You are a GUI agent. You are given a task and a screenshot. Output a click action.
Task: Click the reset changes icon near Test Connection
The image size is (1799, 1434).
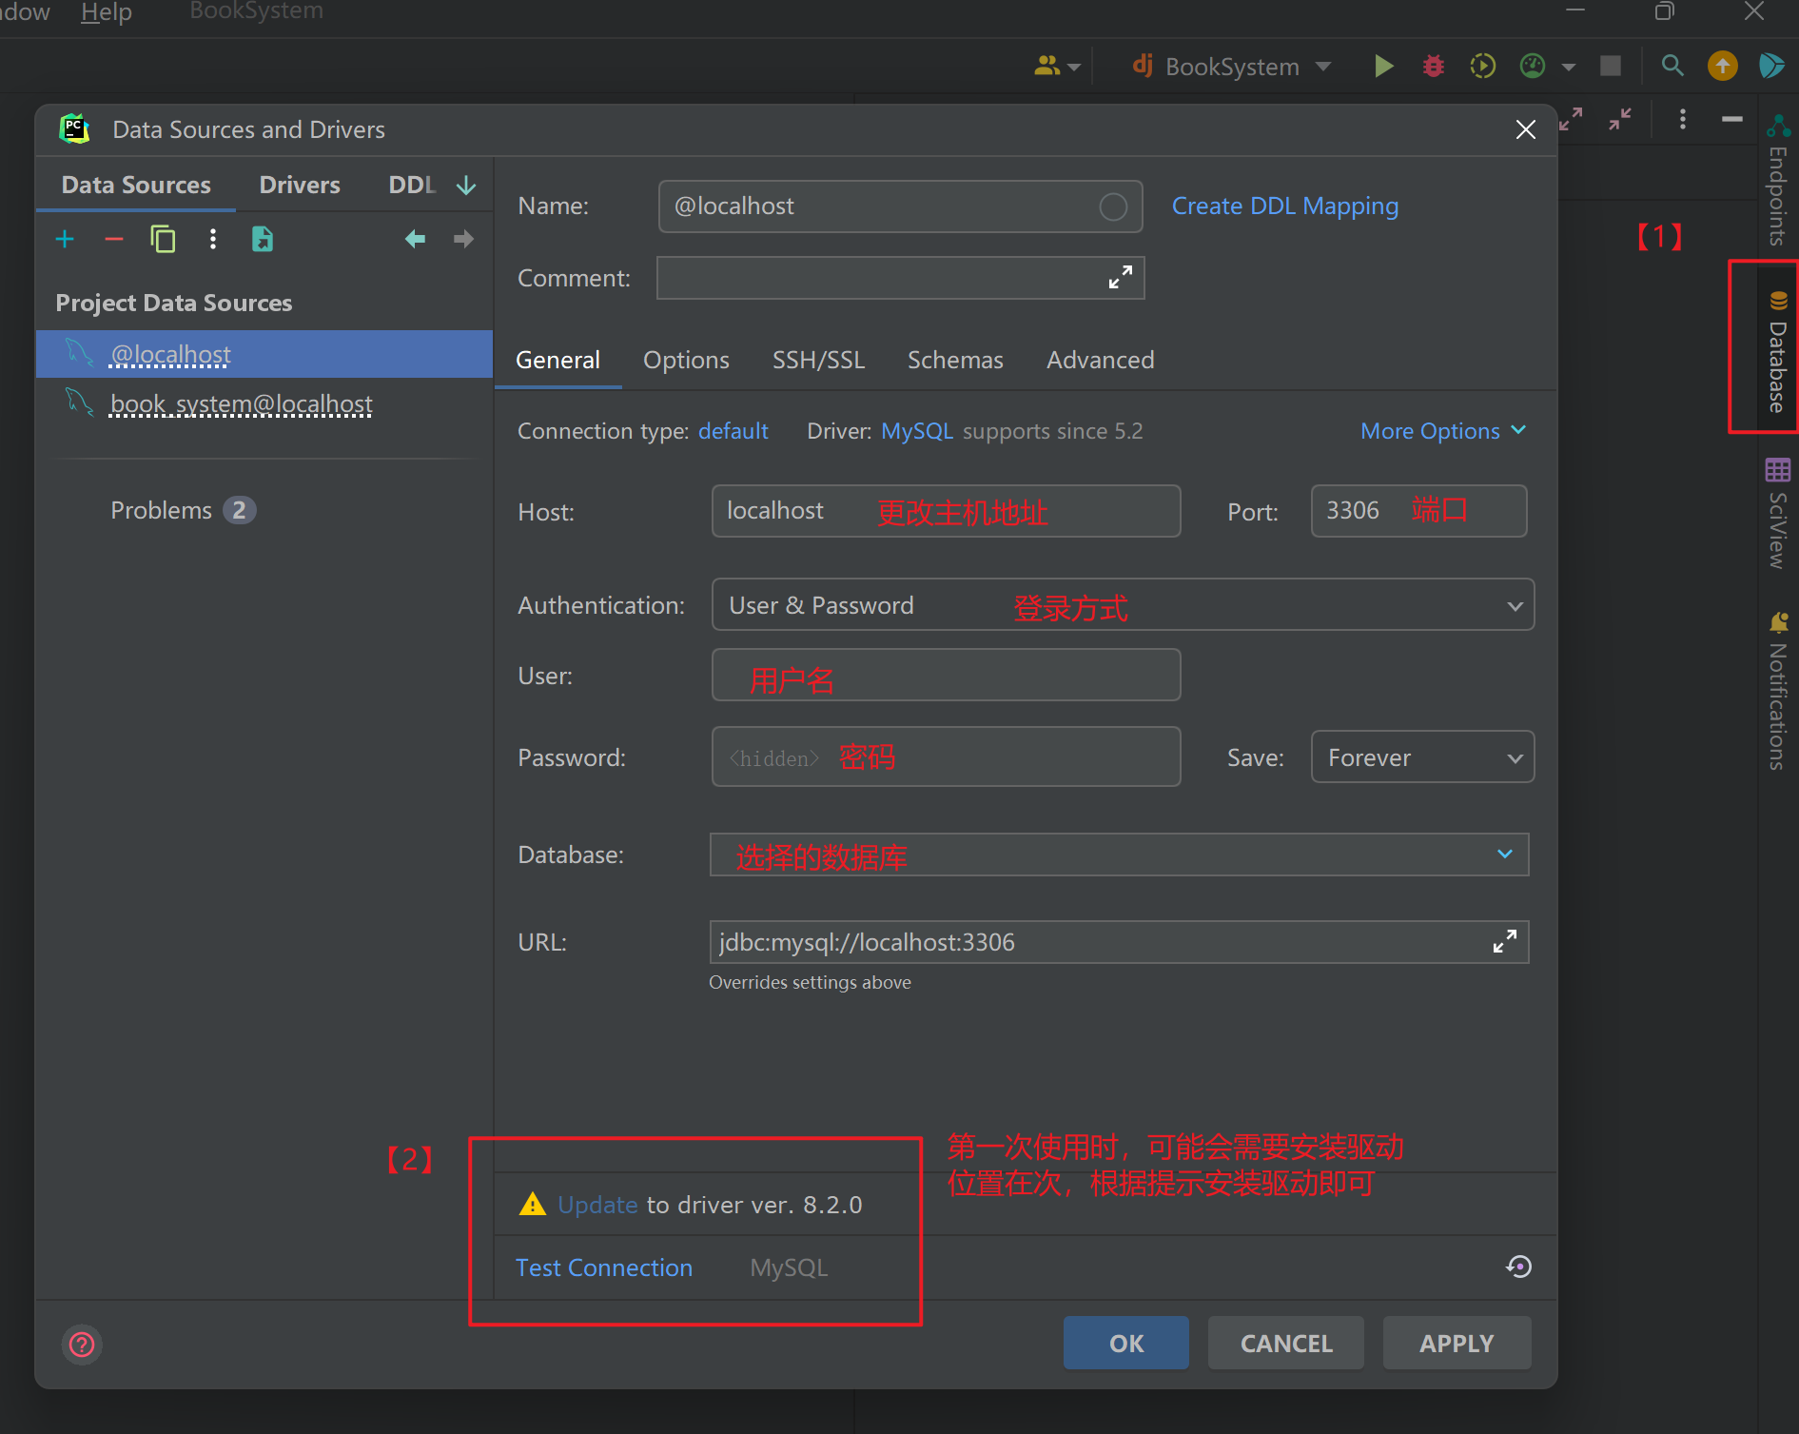(1519, 1267)
